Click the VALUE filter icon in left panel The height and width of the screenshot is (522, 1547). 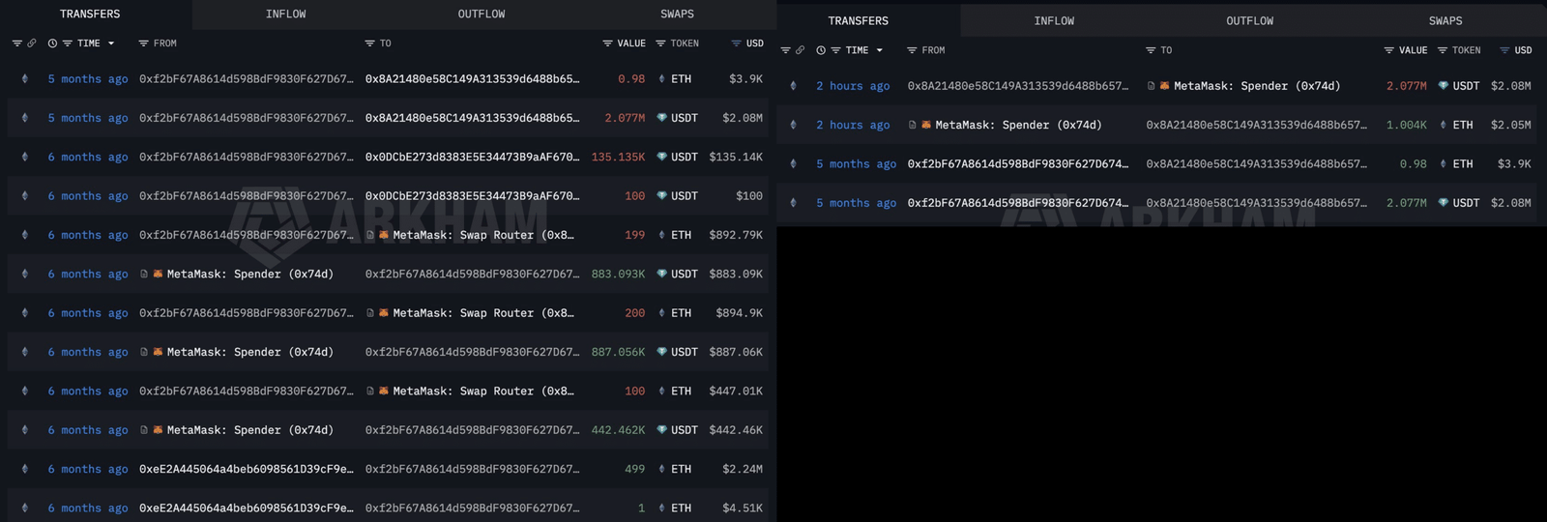tap(607, 43)
